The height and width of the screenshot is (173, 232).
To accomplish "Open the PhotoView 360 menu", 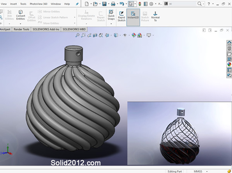I will pos(39,4).
